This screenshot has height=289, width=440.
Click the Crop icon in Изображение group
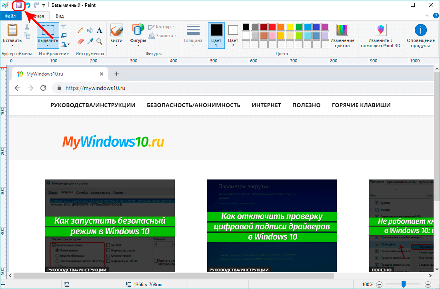64,27
